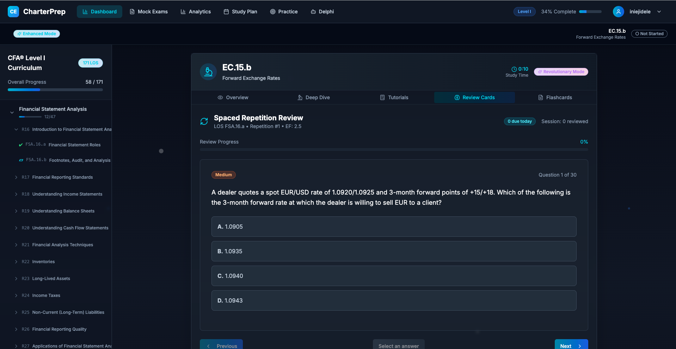Image resolution: width=676 pixels, height=349 pixels.
Task: Select answer A. 1.0905
Action: point(394,227)
